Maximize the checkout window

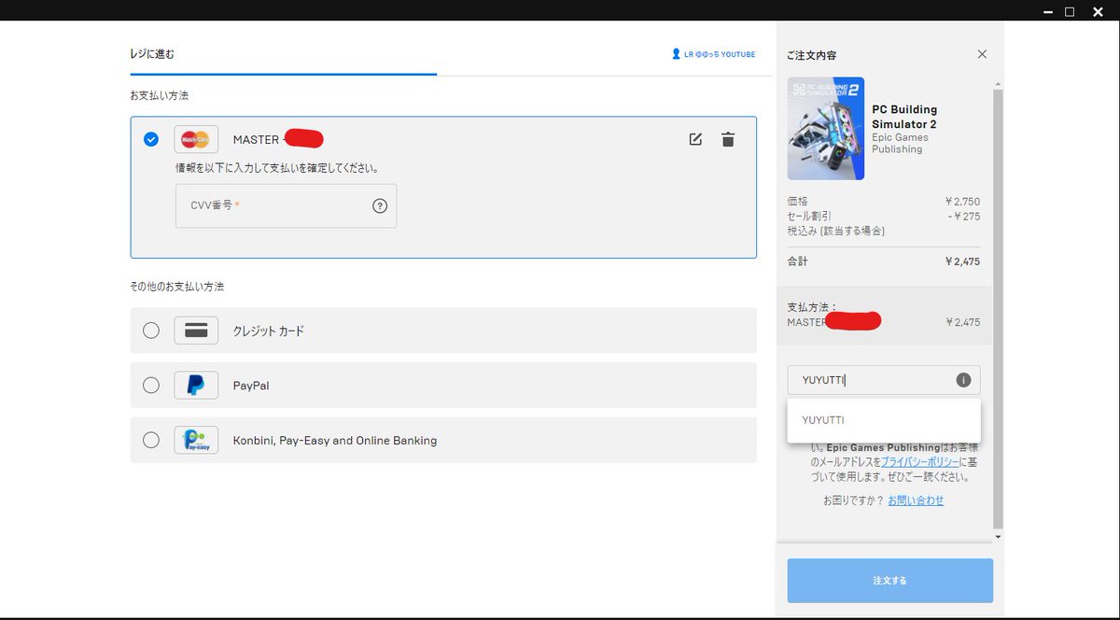click(1070, 11)
